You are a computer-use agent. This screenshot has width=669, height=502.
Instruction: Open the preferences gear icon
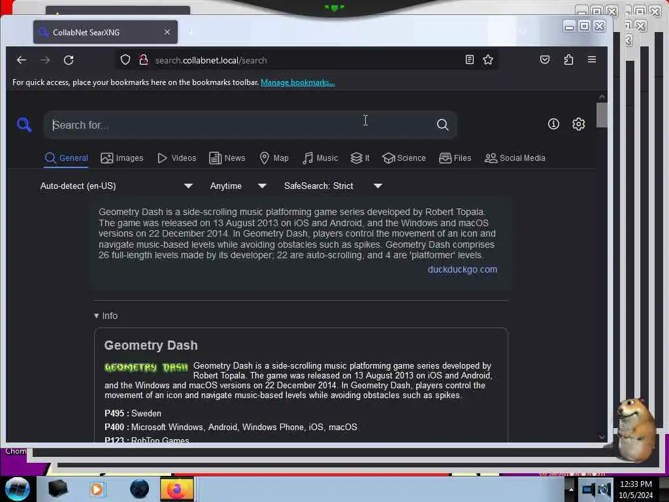click(x=579, y=124)
